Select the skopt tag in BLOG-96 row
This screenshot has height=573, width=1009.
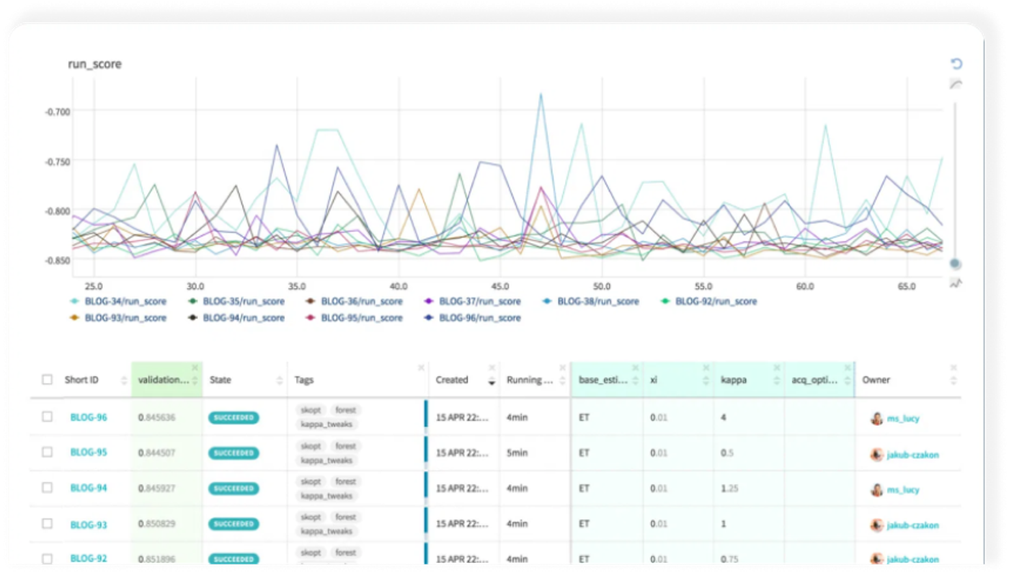pos(311,410)
